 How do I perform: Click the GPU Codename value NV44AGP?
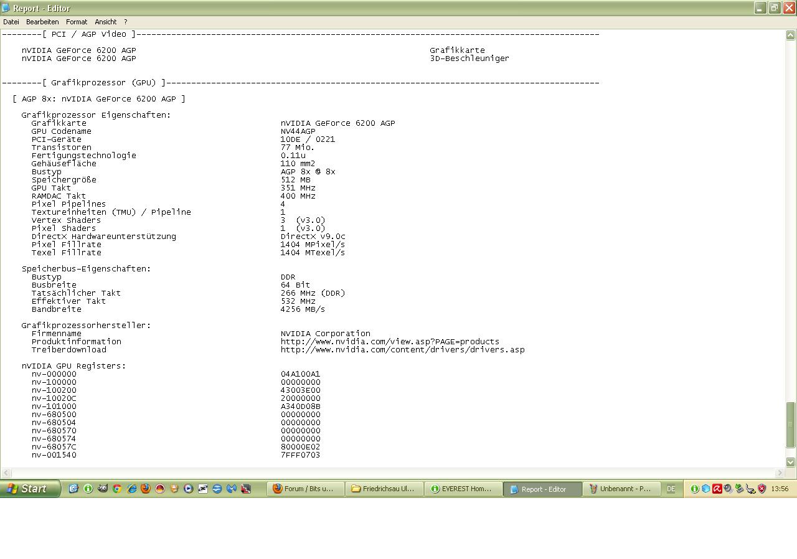298,131
